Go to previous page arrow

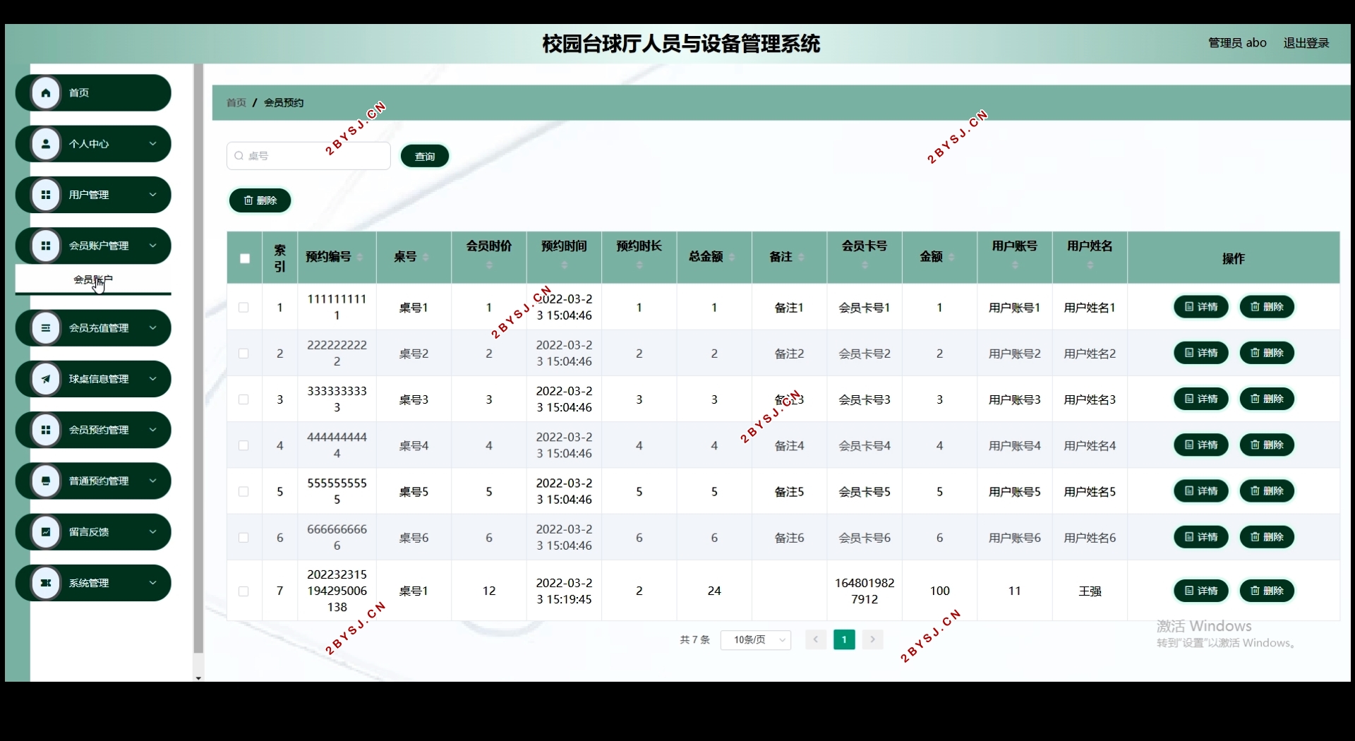click(816, 640)
